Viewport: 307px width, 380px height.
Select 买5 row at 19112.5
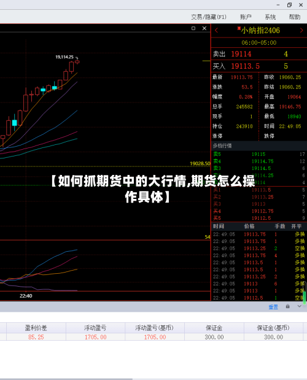pyautogui.click(x=258, y=218)
